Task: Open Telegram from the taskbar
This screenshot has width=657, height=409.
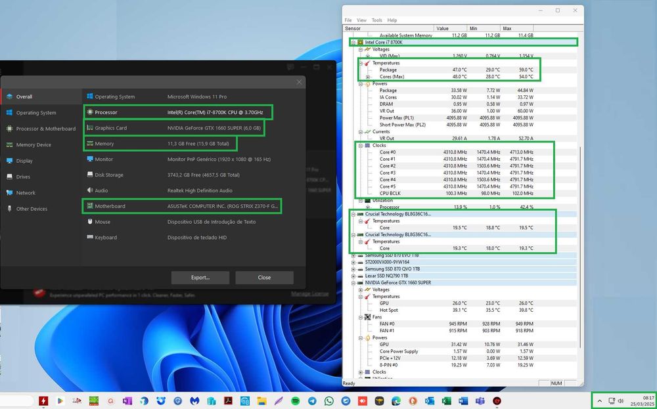Action: 311,401
